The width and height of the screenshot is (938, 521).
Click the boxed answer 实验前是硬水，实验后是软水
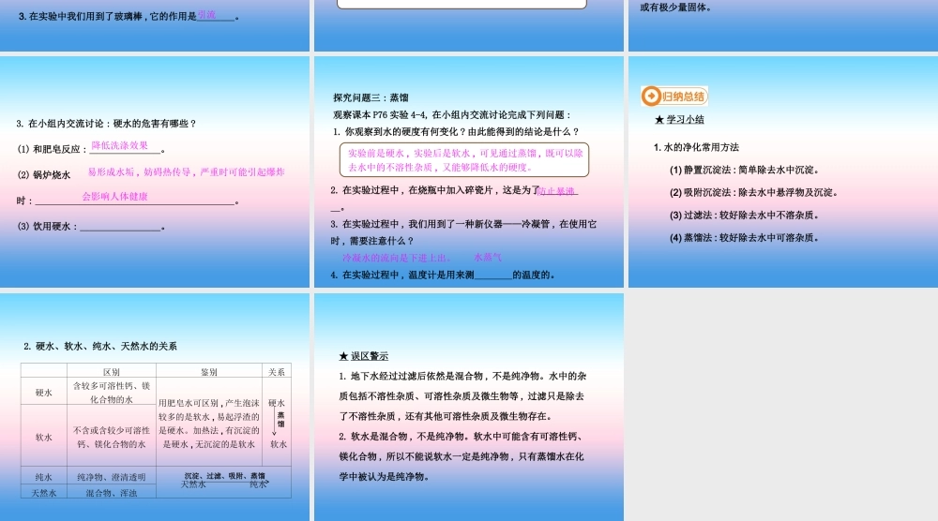(x=463, y=159)
